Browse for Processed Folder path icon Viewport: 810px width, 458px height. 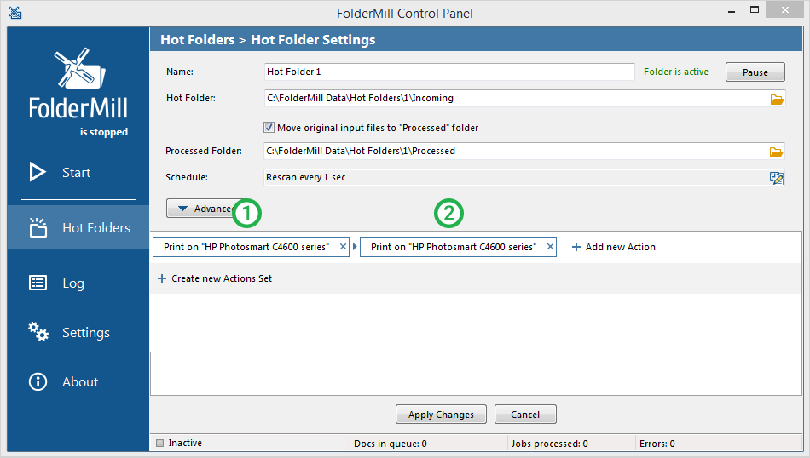(x=777, y=152)
